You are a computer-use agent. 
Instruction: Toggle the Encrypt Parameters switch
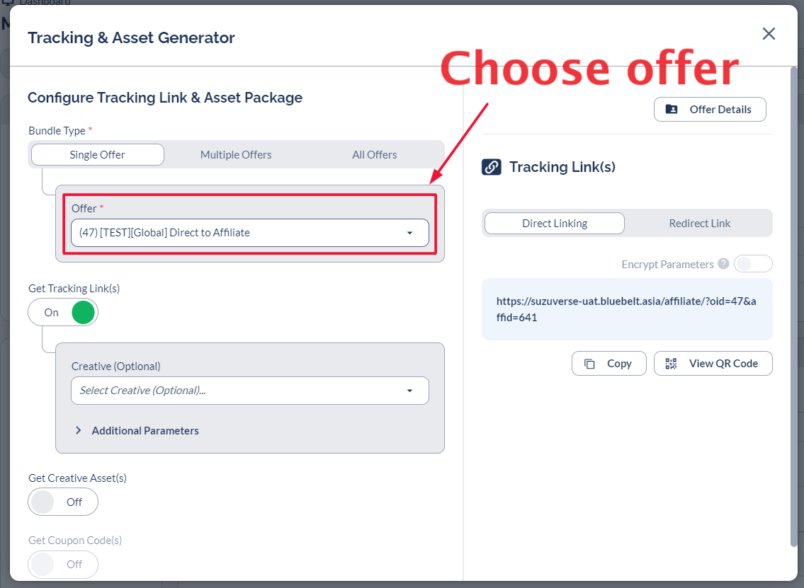[x=753, y=264]
